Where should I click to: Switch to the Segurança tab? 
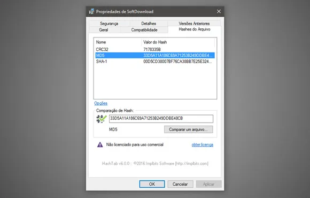(109, 24)
